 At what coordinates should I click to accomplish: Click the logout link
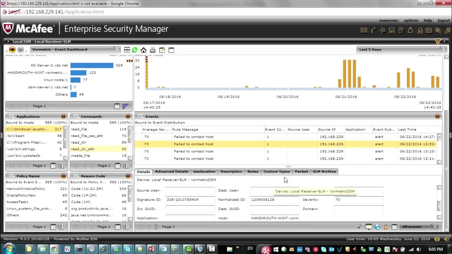pos(444,20)
